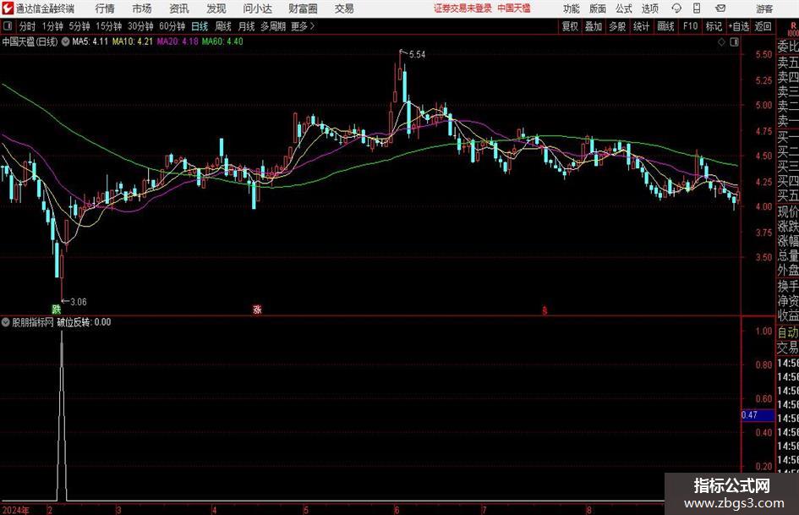Click the 返回 back button
The width and height of the screenshot is (799, 515).
click(x=763, y=26)
